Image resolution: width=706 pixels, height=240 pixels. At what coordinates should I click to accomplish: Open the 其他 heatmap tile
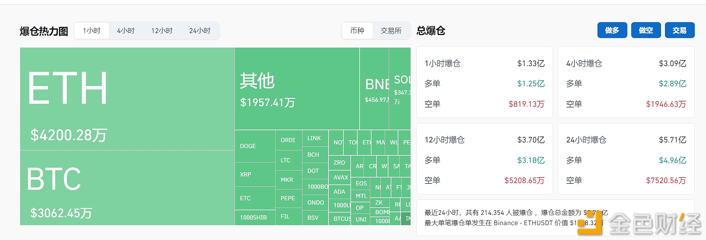point(297,89)
